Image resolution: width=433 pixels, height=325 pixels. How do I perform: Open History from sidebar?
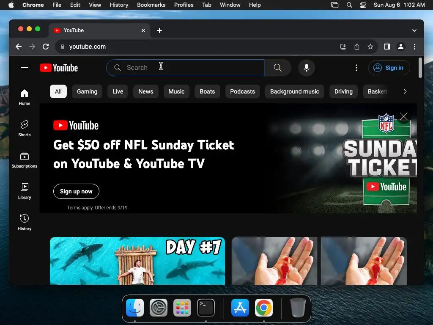[24, 223]
